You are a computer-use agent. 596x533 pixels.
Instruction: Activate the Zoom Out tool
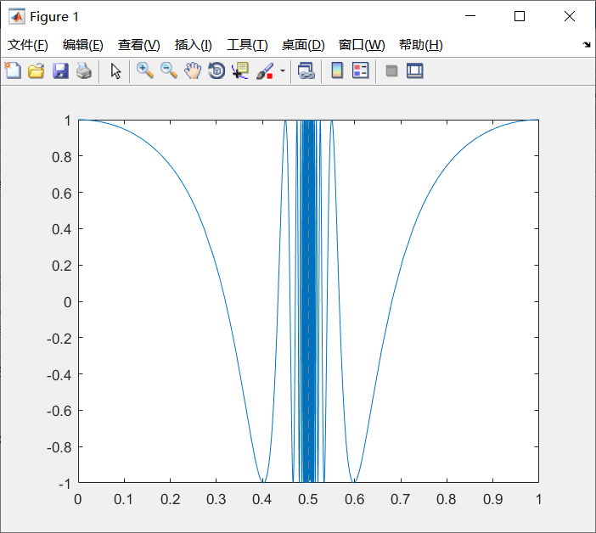(x=169, y=70)
